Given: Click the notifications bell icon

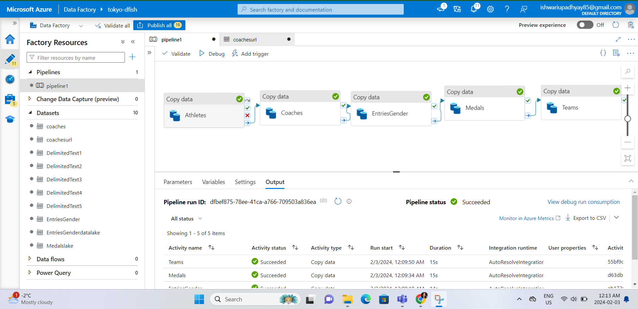Looking at the screenshot, I should pos(474,9).
